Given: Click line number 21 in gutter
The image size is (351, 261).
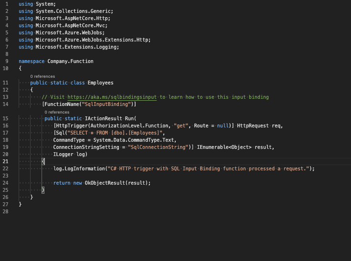Looking at the screenshot, I should [5, 161].
